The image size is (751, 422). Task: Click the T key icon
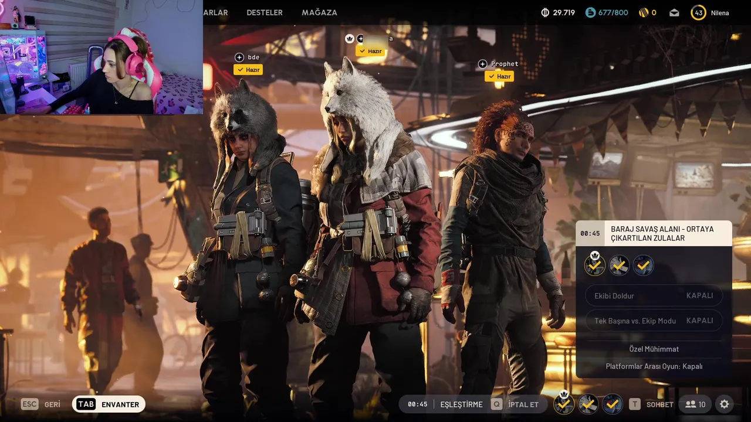[635, 404]
